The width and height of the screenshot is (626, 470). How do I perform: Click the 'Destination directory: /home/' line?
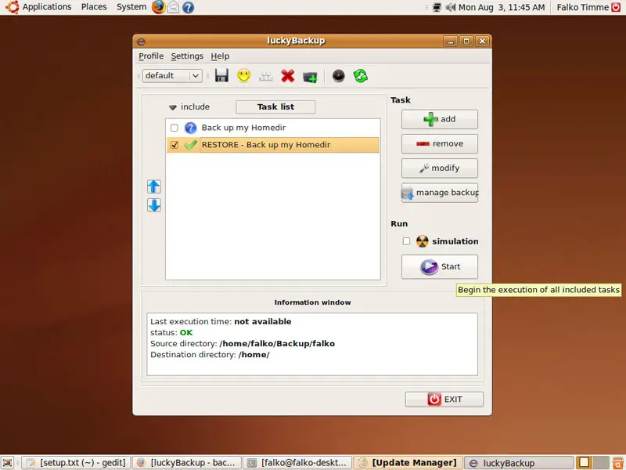click(210, 355)
